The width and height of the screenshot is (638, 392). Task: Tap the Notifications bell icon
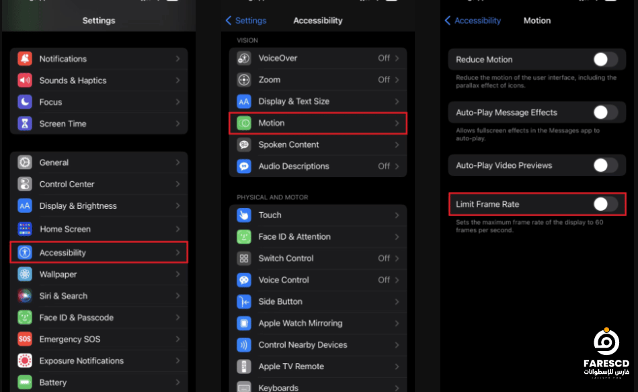pos(25,58)
